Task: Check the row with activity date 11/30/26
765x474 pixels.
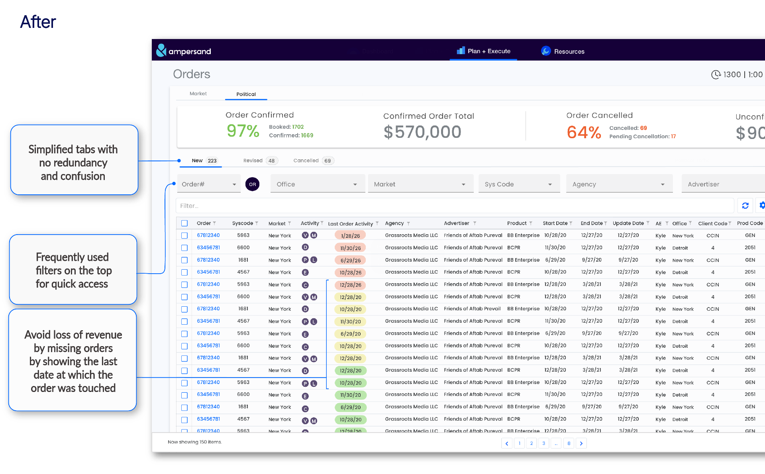Action: 184,248
